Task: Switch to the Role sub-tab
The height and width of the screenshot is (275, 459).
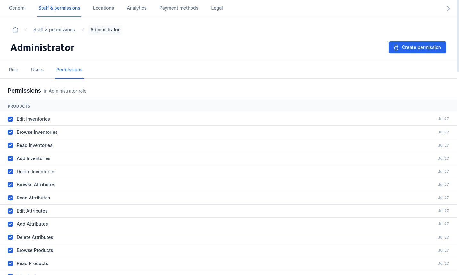Action: (x=13, y=70)
